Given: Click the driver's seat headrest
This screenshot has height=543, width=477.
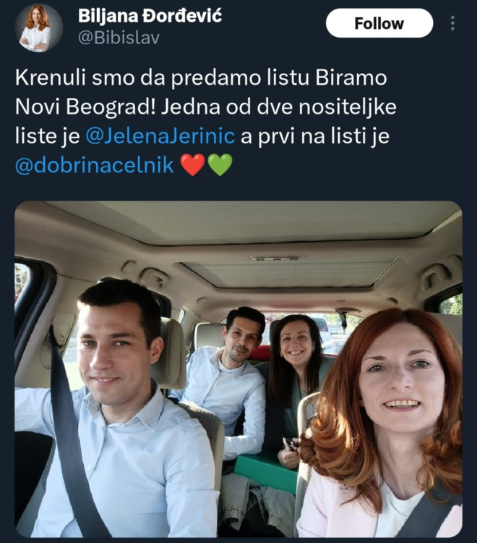Looking at the screenshot, I should coord(172,353).
